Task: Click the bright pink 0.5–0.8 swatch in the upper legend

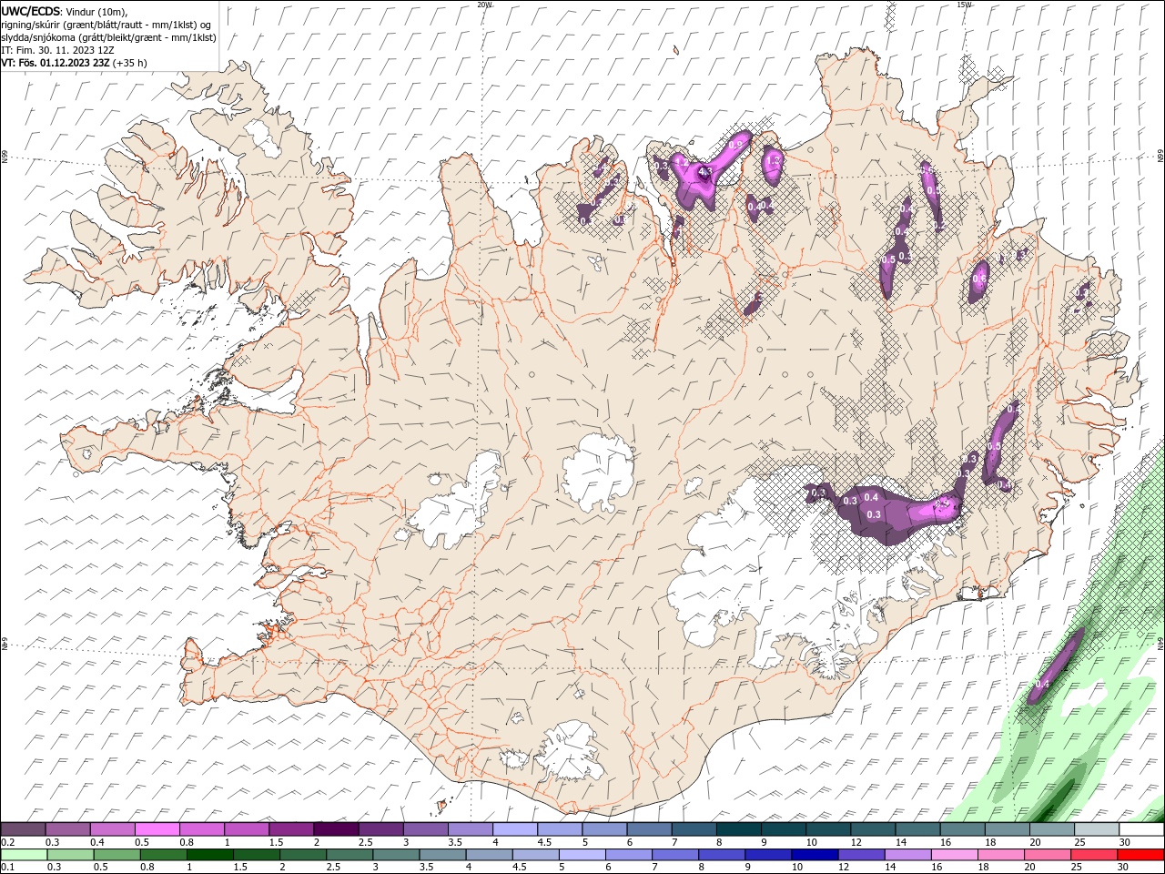Action: 157,829
